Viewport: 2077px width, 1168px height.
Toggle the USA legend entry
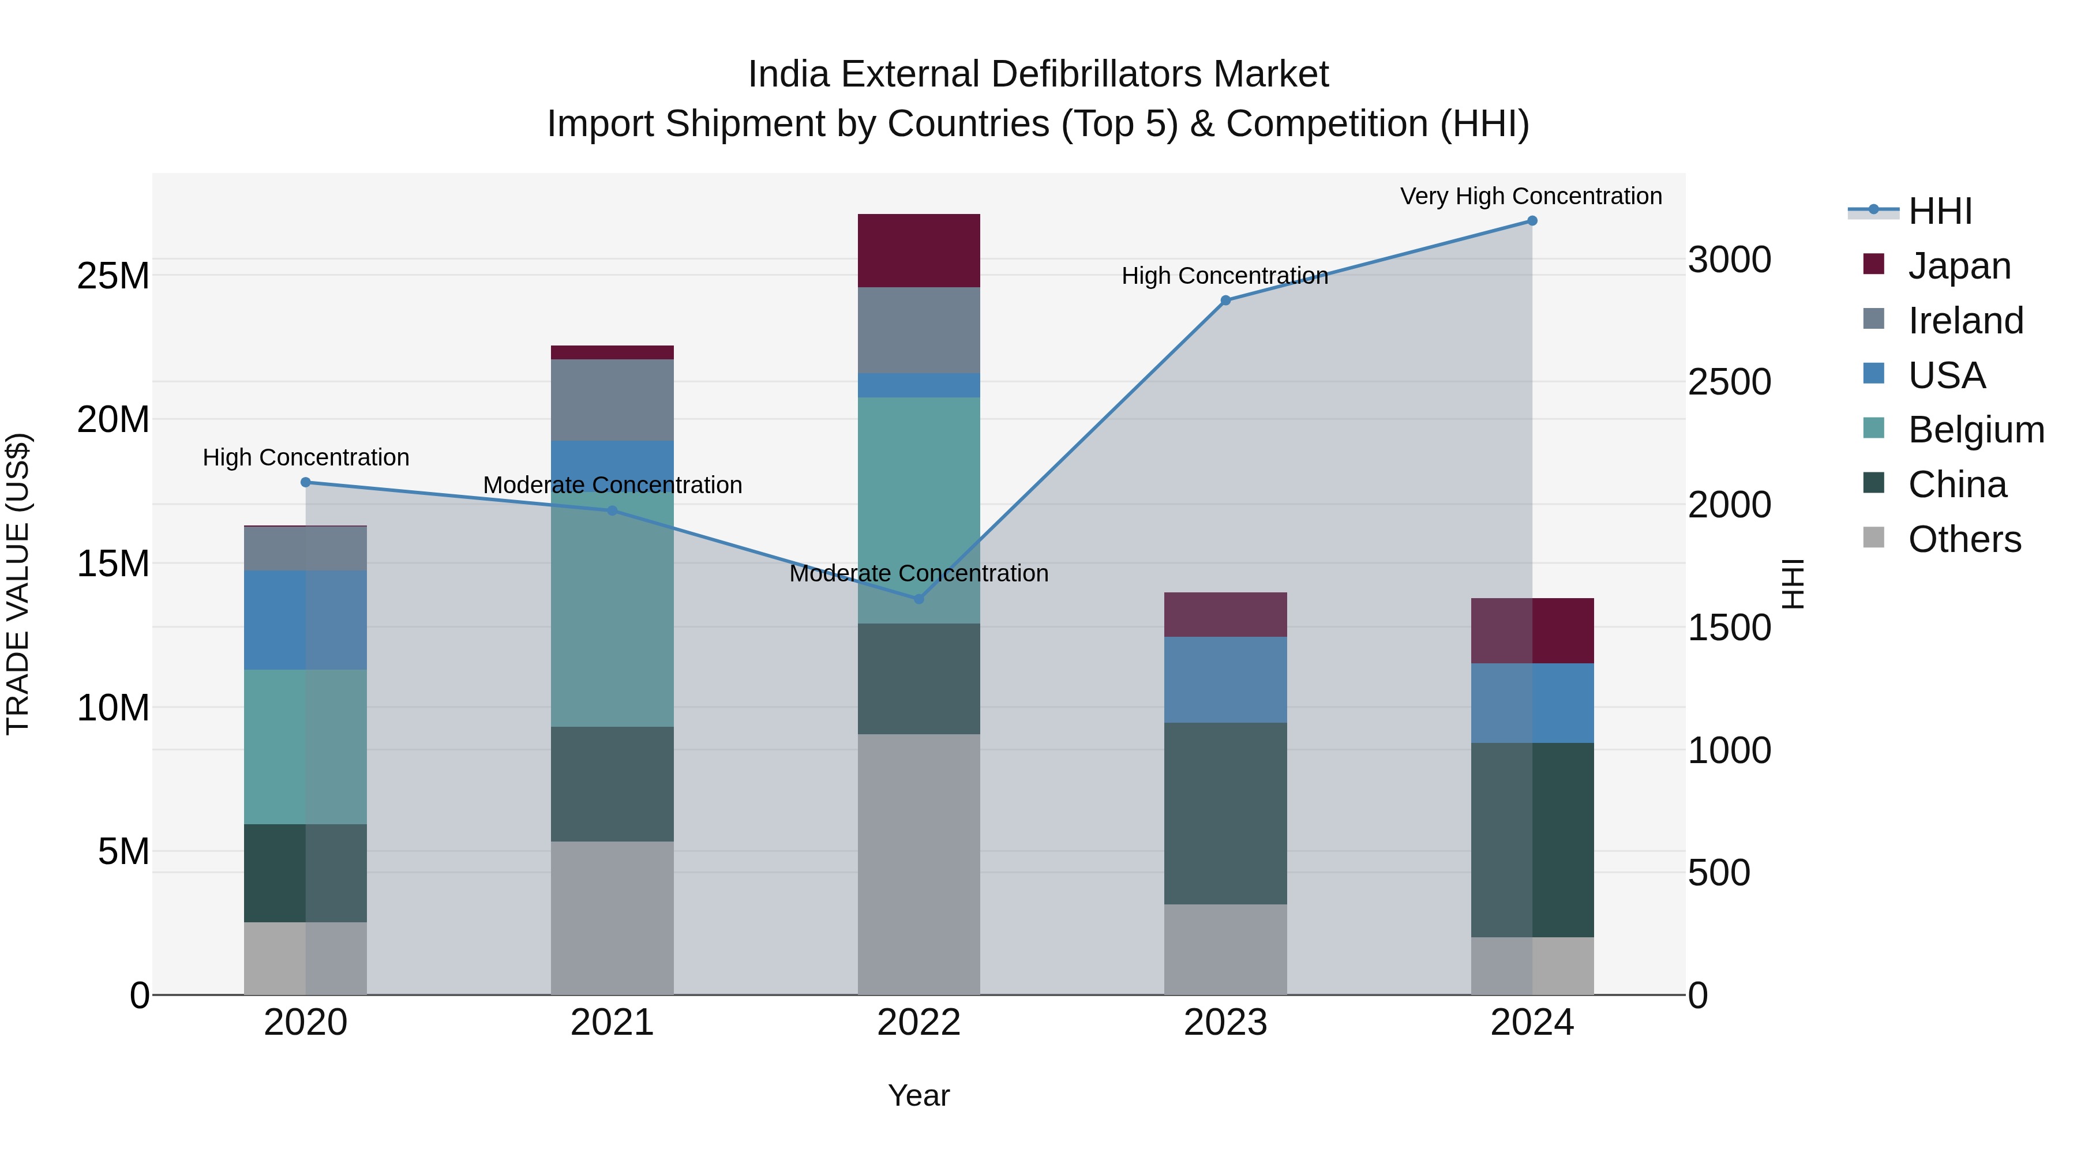point(1925,375)
